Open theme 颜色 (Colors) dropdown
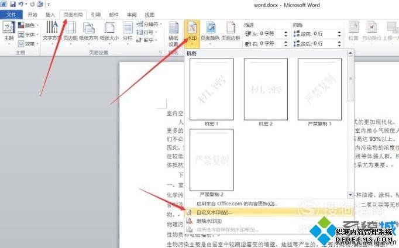This screenshot has height=248, width=399. coord(28,25)
